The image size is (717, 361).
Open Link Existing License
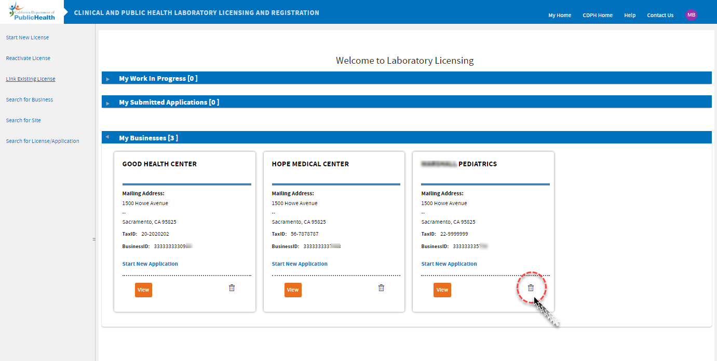pyautogui.click(x=31, y=79)
